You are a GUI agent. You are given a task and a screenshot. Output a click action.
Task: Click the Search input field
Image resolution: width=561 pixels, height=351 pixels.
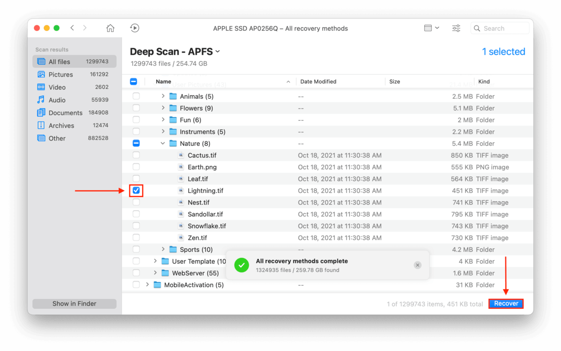(500, 28)
